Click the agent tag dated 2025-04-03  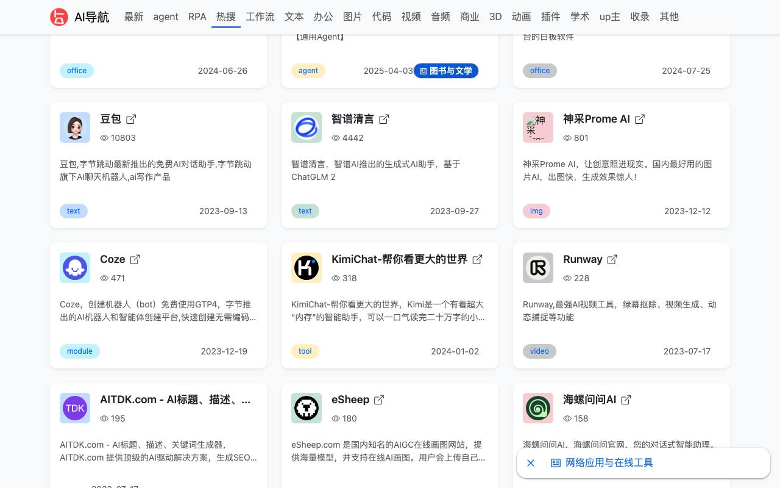pos(308,71)
